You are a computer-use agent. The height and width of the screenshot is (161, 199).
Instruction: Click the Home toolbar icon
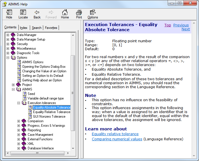pyautogui.click(x=65, y=12)
